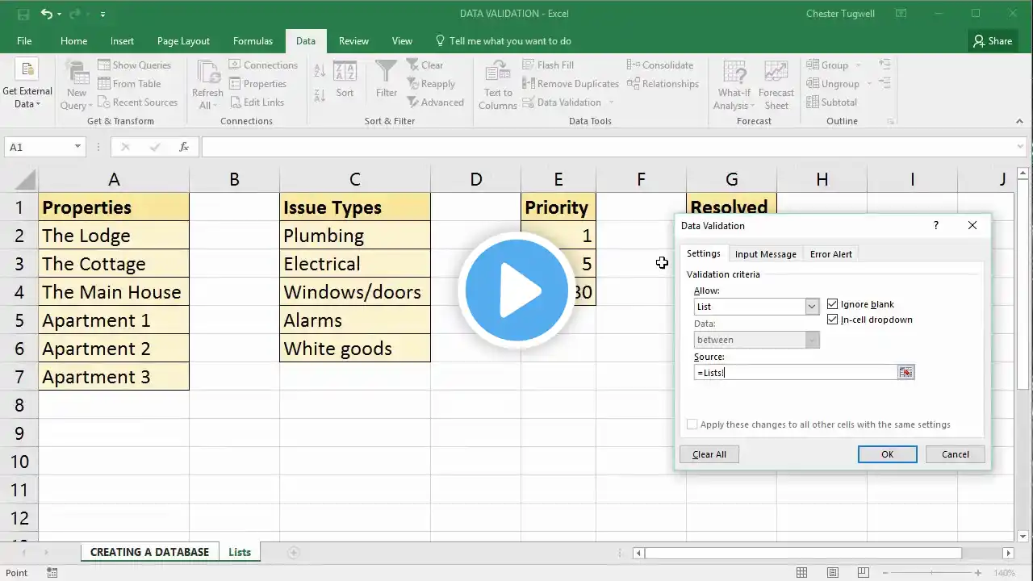Select the Get External Data icon
Viewport: 1033px width, 581px height.
27,71
